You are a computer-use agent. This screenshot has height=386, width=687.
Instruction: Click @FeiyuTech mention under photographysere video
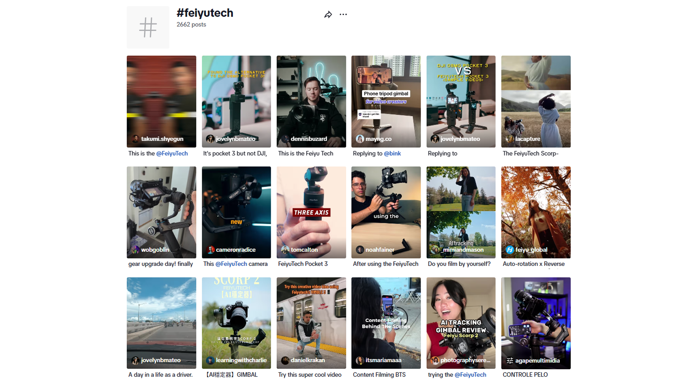[x=470, y=375]
